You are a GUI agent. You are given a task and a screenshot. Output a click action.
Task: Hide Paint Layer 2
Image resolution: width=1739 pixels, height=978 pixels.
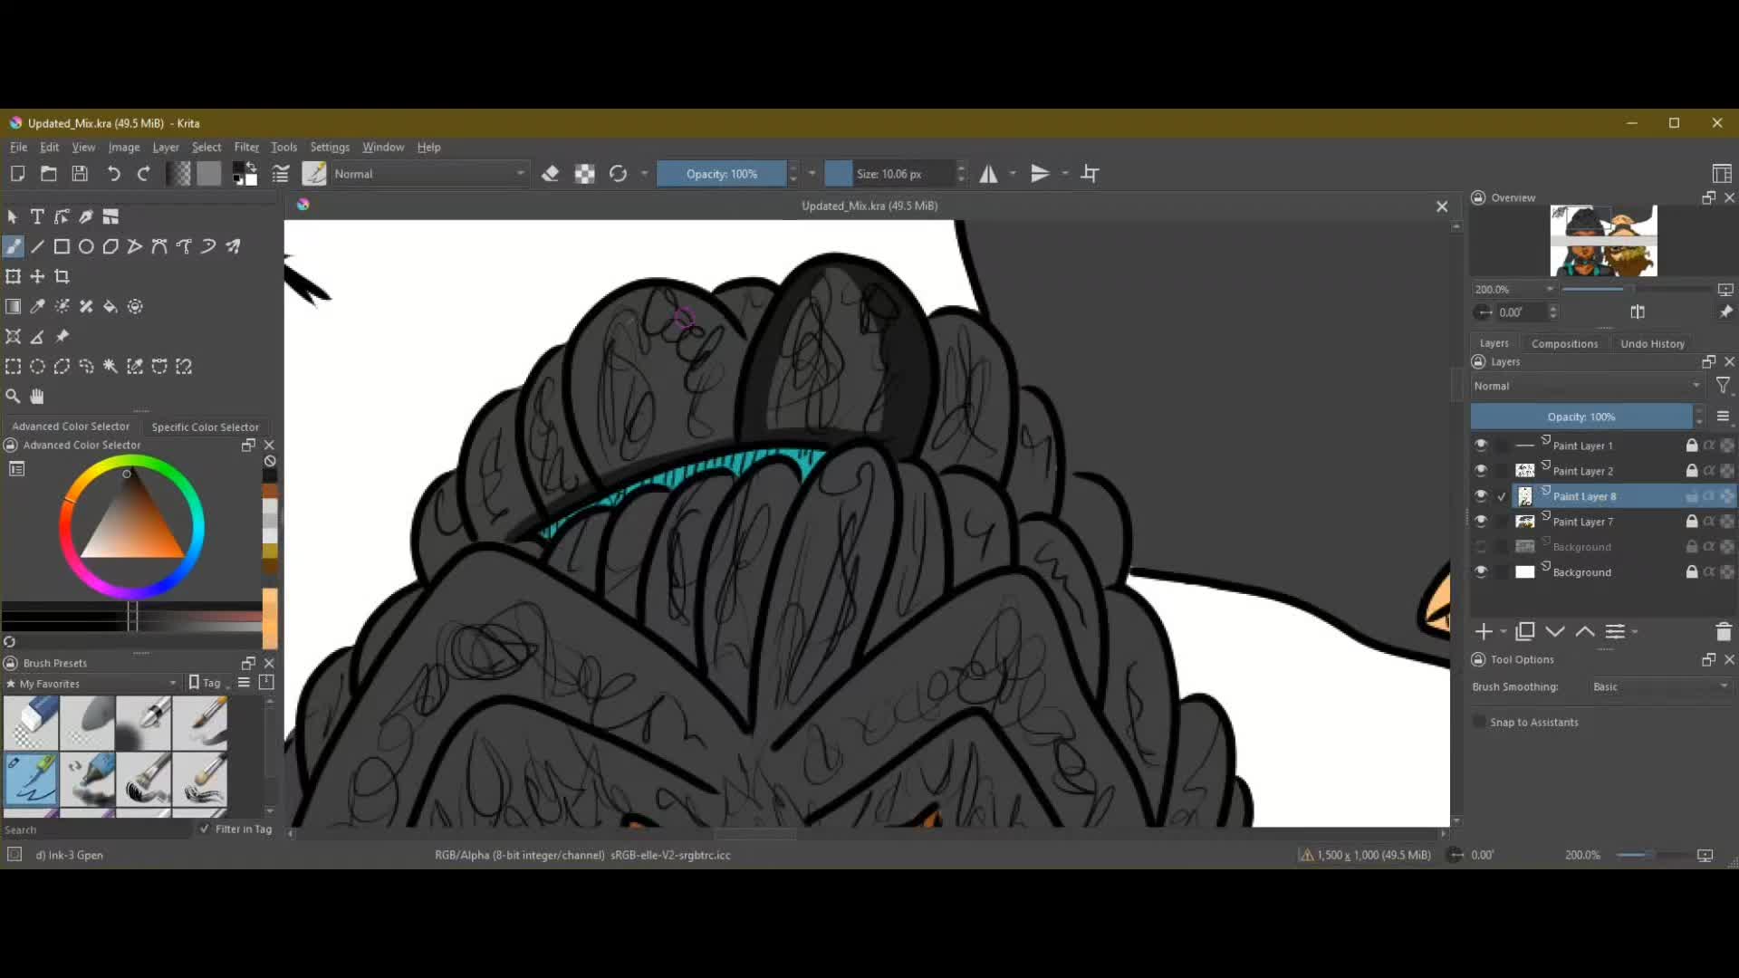click(x=1481, y=471)
